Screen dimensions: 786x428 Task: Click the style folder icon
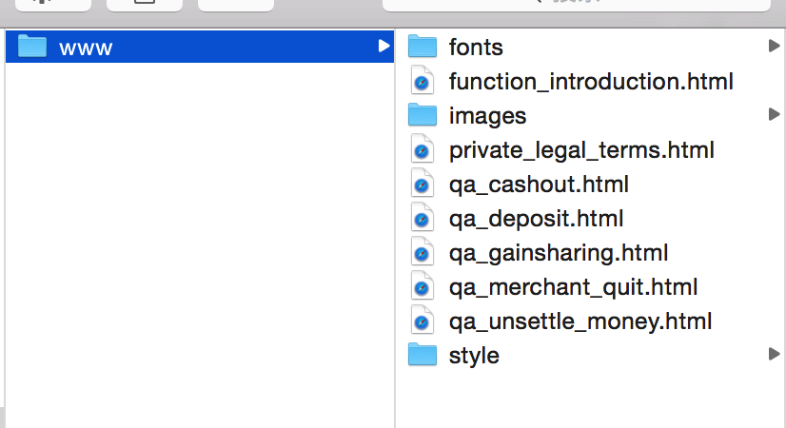click(x=422, y=355)
